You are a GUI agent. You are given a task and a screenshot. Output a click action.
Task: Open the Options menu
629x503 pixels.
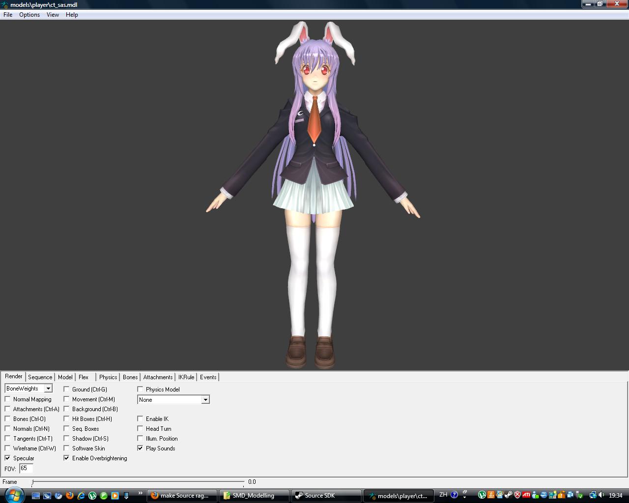(29, 15)
